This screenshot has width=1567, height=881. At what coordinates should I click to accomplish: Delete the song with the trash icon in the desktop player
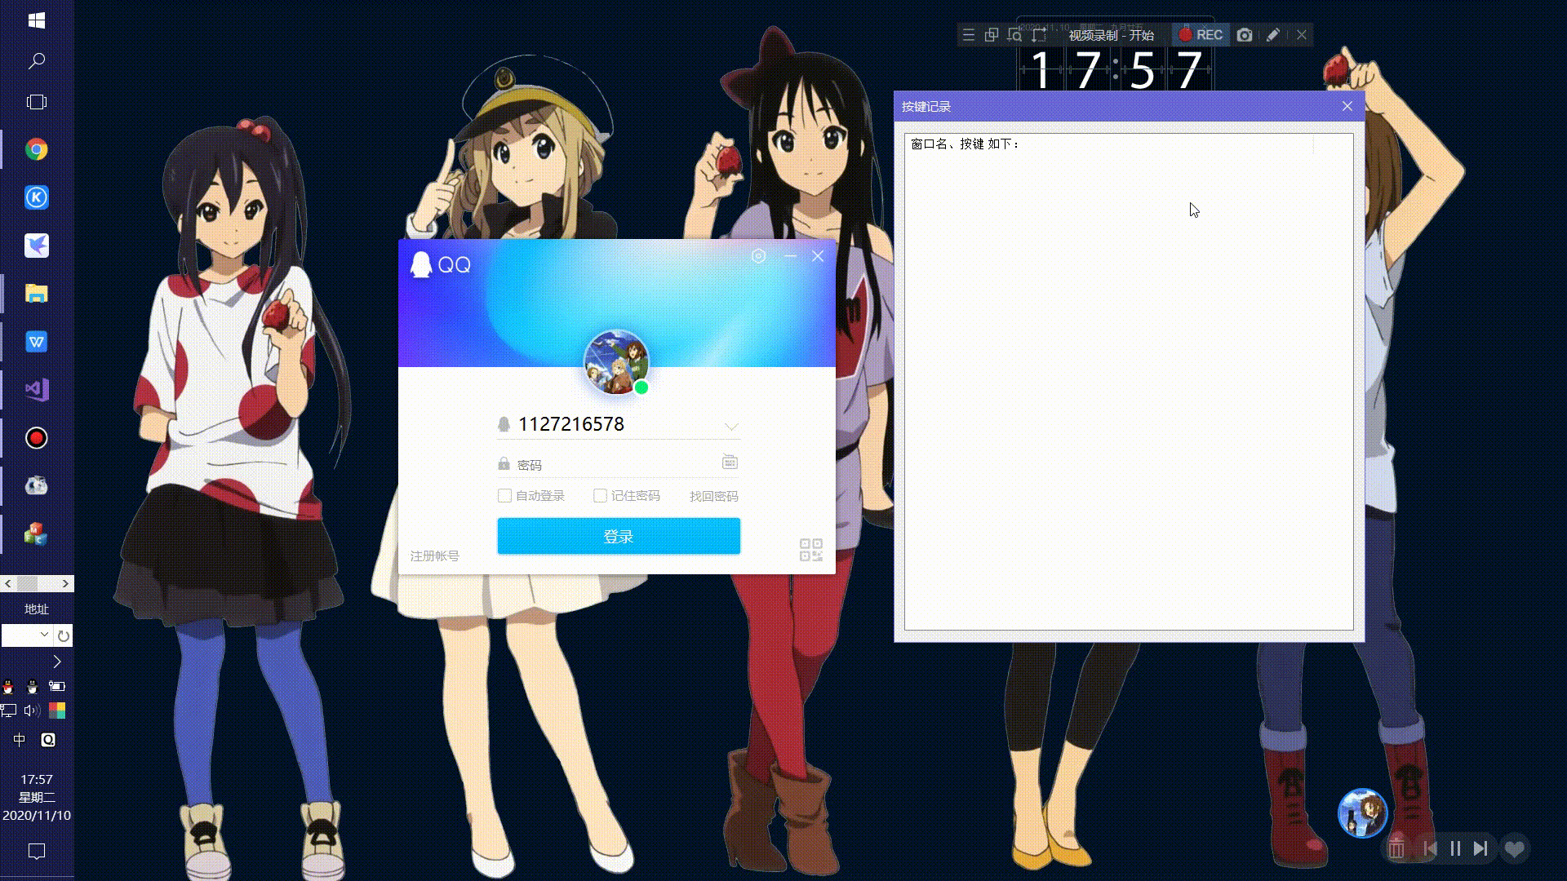(1396, 849)
